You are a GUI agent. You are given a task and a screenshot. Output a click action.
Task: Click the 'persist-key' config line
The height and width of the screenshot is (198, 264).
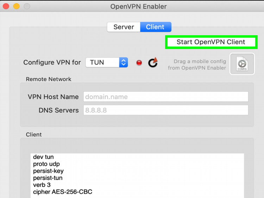pos(49,171)
